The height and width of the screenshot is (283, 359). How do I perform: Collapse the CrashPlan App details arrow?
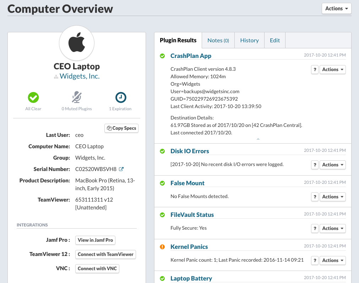258,139
